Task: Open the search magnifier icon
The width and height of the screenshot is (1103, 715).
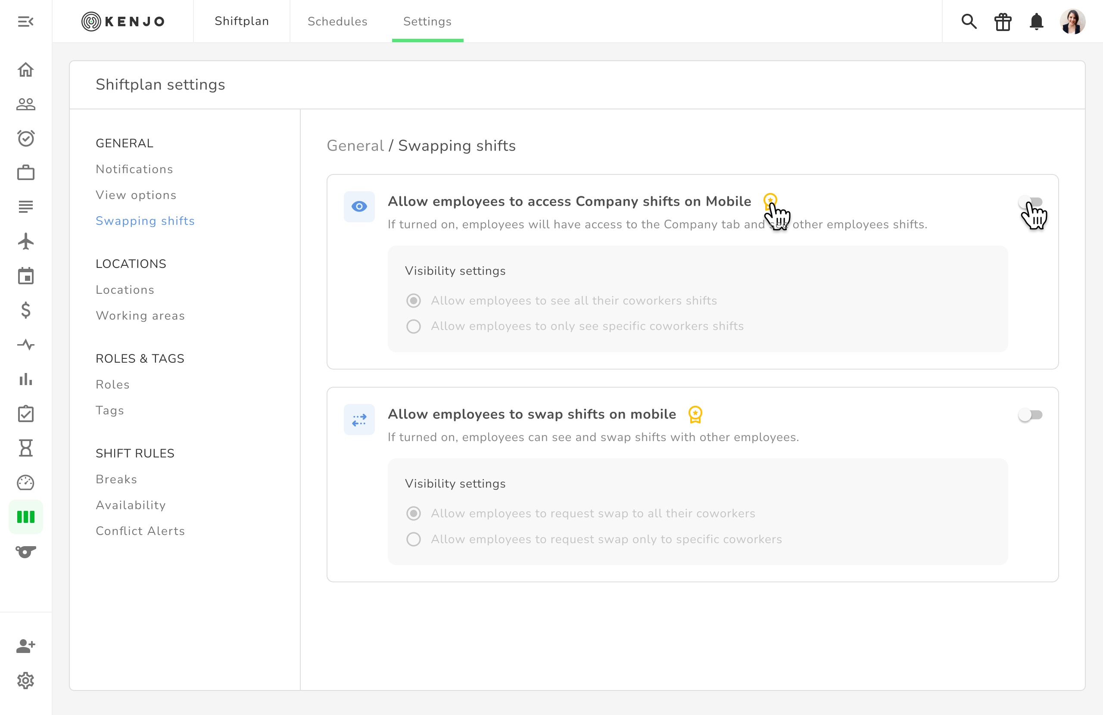Action: click(x=969, y=21)
